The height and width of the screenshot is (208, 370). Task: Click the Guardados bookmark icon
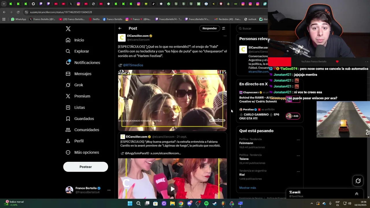(68, 119)
